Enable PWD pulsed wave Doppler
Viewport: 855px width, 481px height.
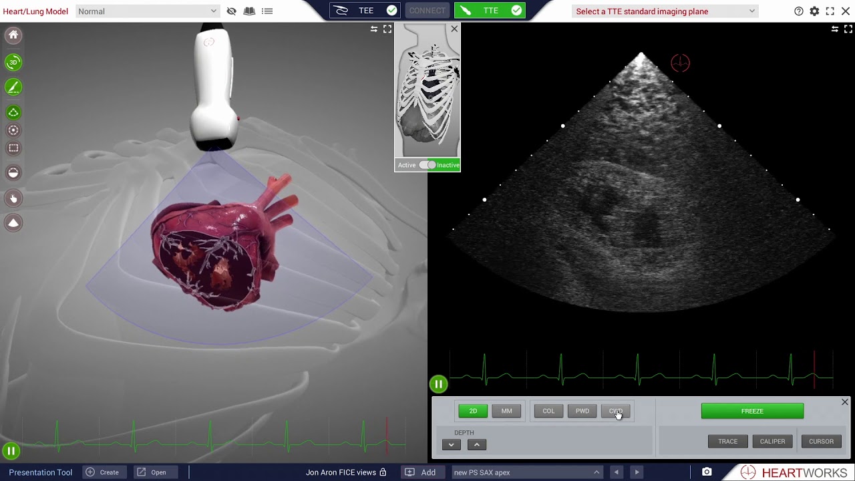coord(582,411)
